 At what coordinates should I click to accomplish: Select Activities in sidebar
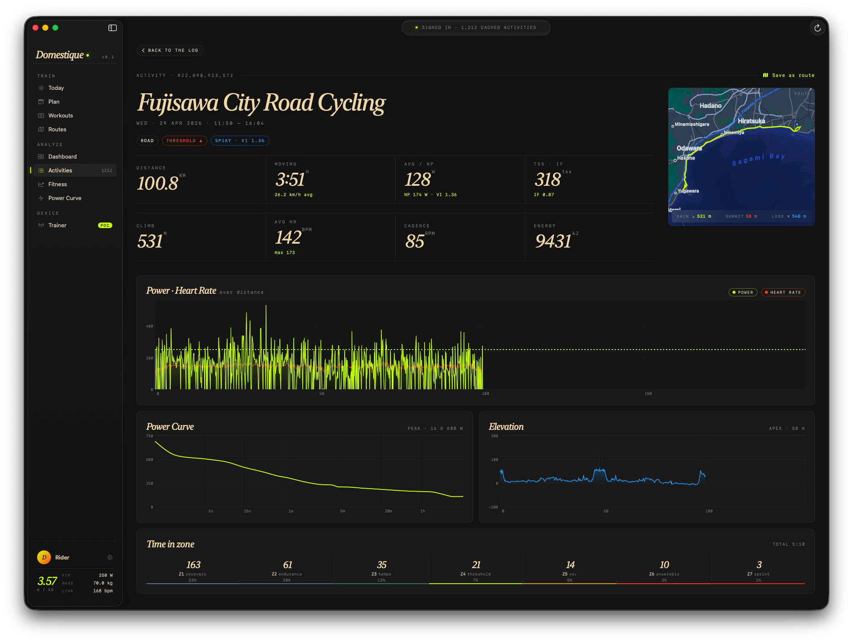pos(75,170)
